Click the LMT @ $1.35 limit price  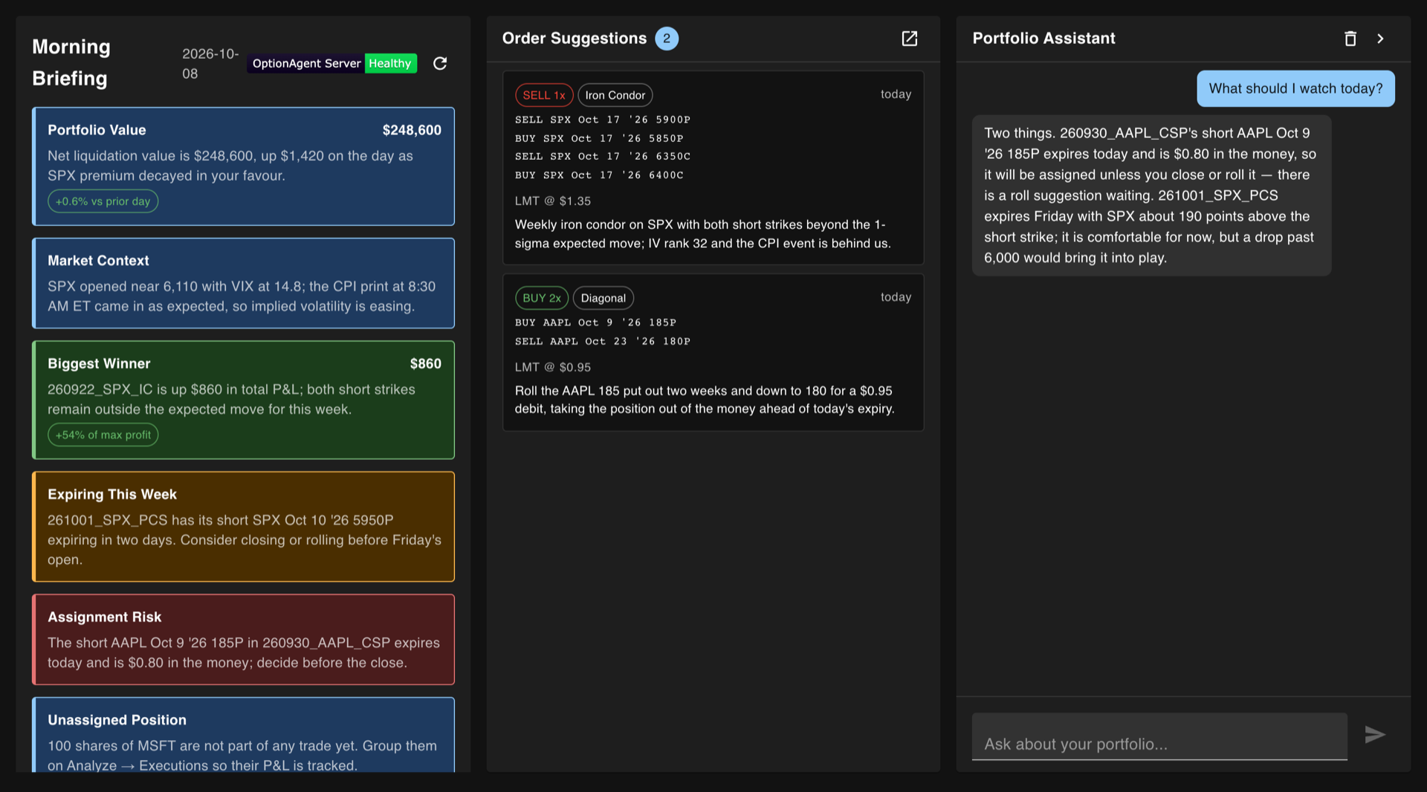tap(553, 201)
